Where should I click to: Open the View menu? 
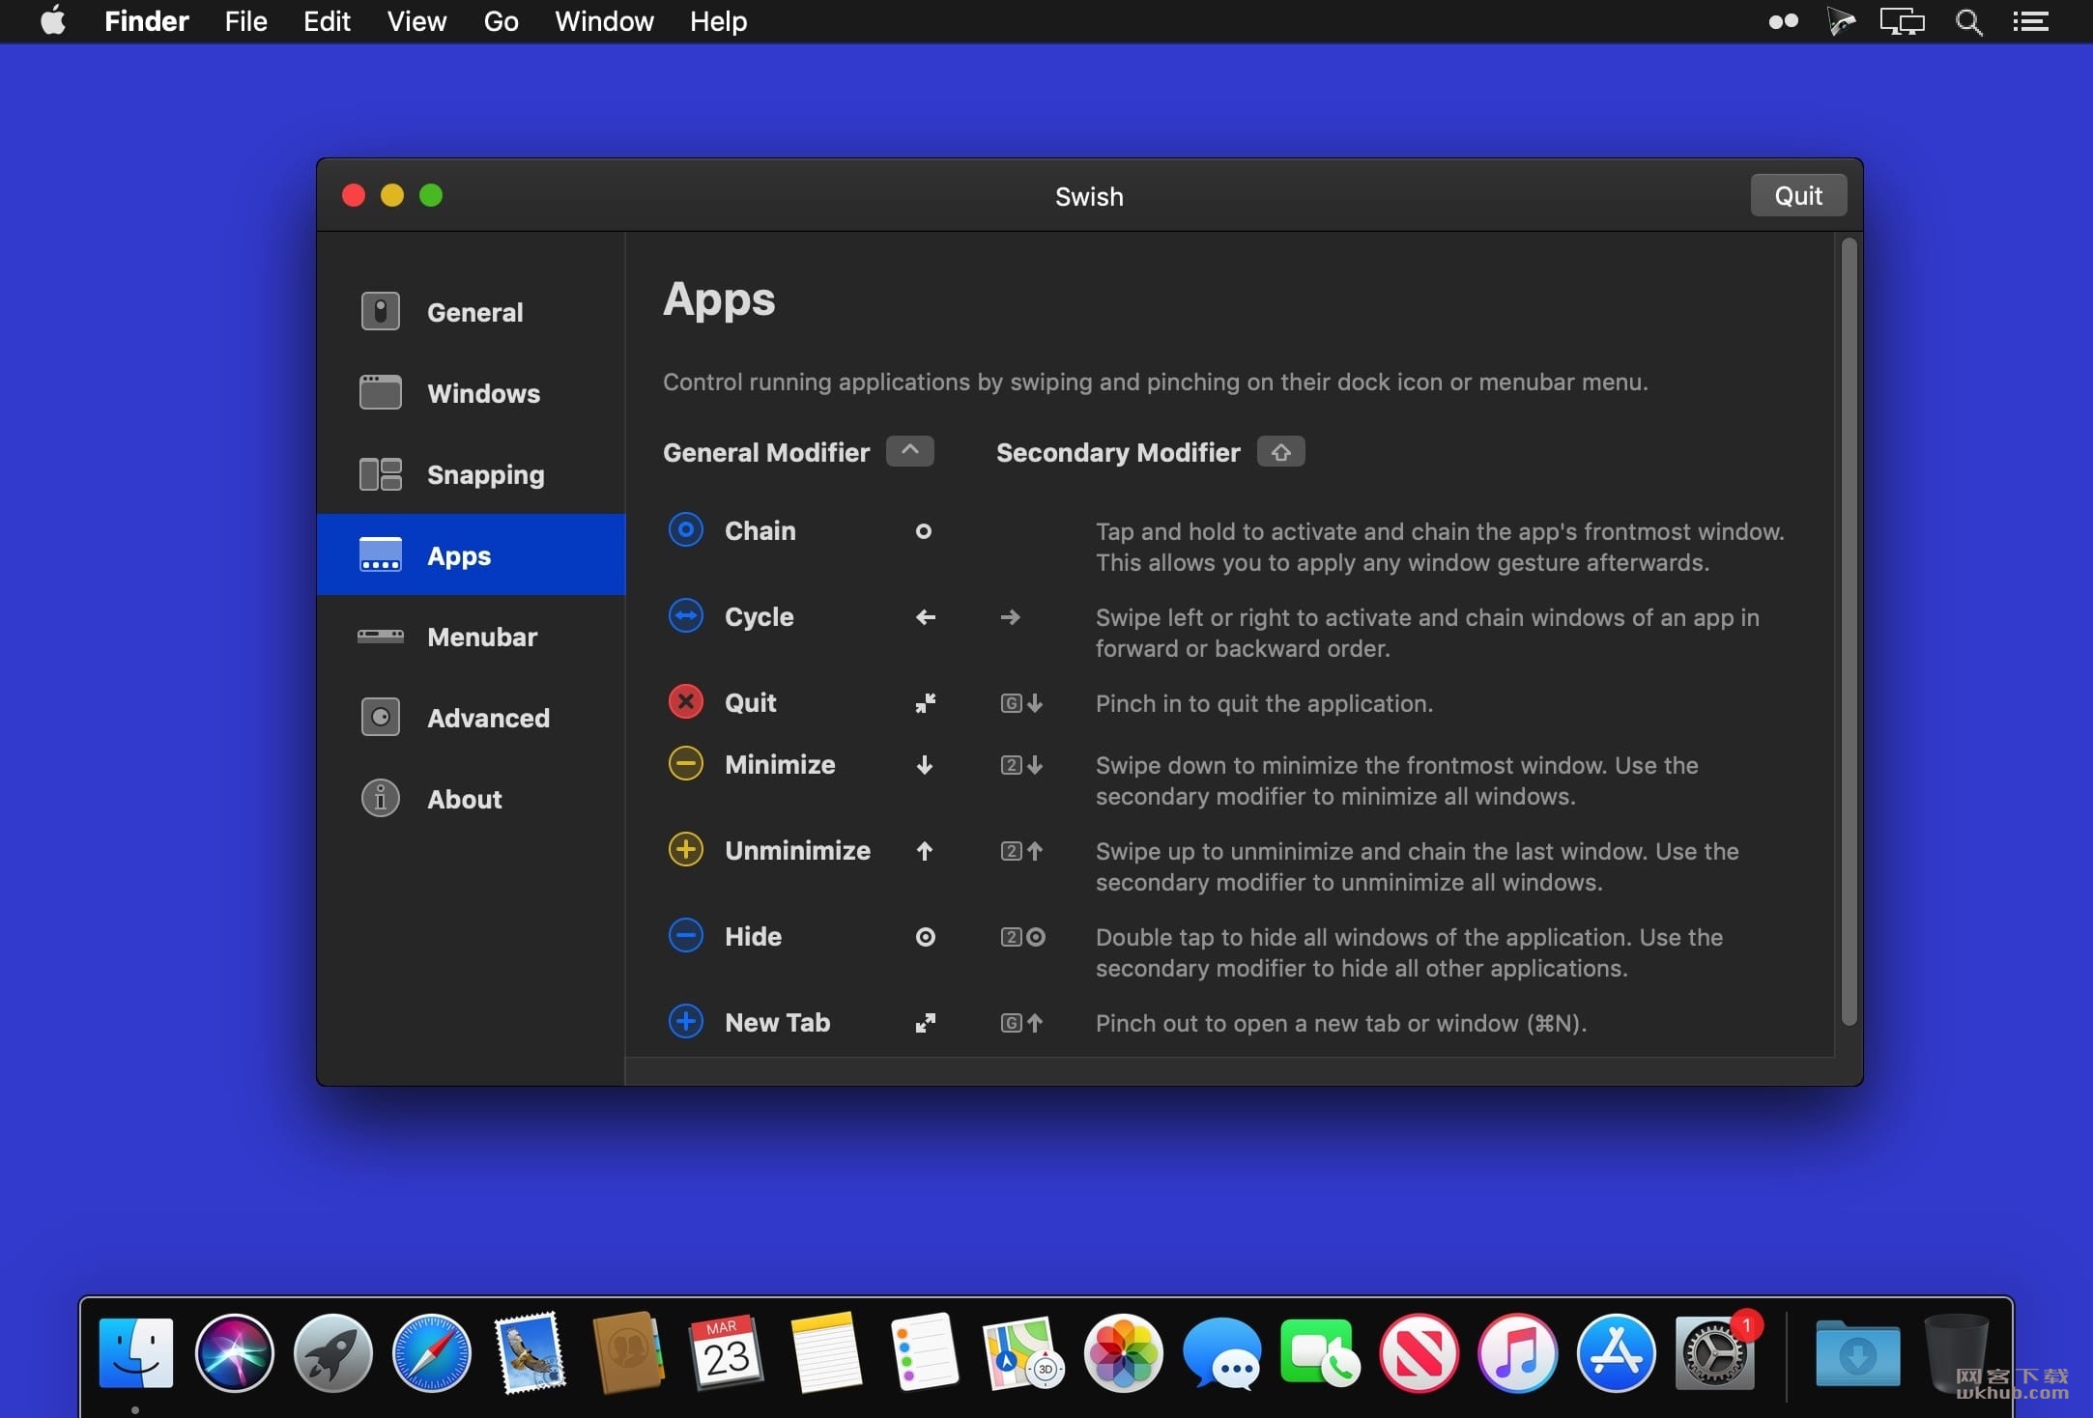click(416, 21)
